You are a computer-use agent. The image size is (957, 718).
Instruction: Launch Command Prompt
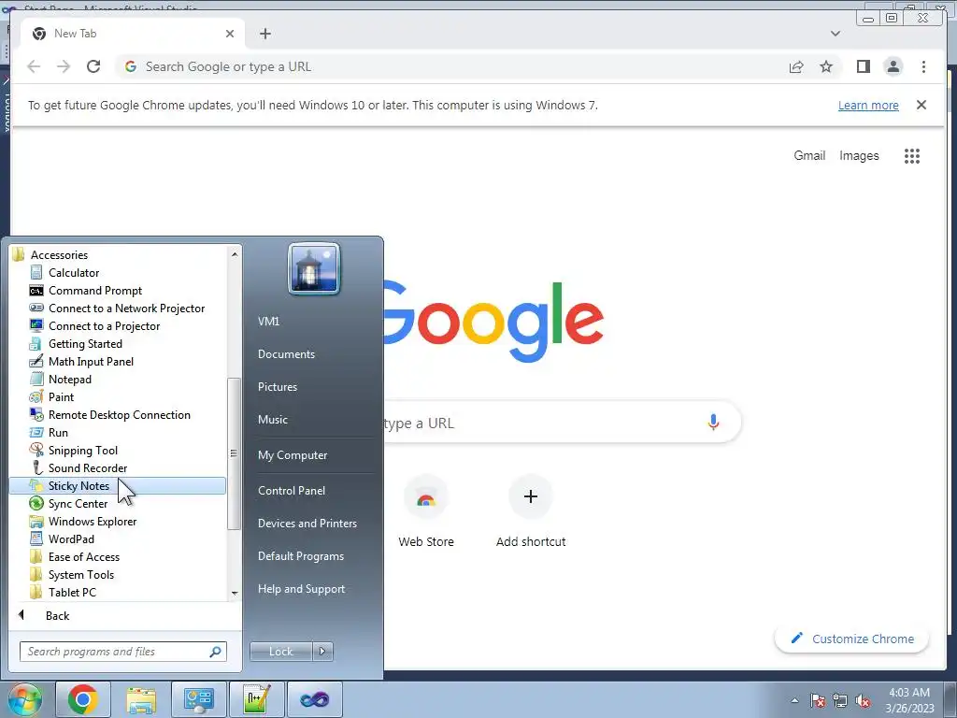click(94, 291)
